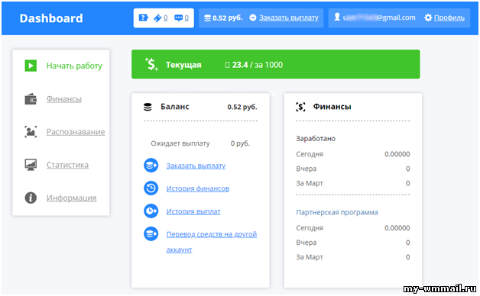The image size is (480, 296).
Task: Click the Заказать выплату link in Баланс card
Action: 196,166
